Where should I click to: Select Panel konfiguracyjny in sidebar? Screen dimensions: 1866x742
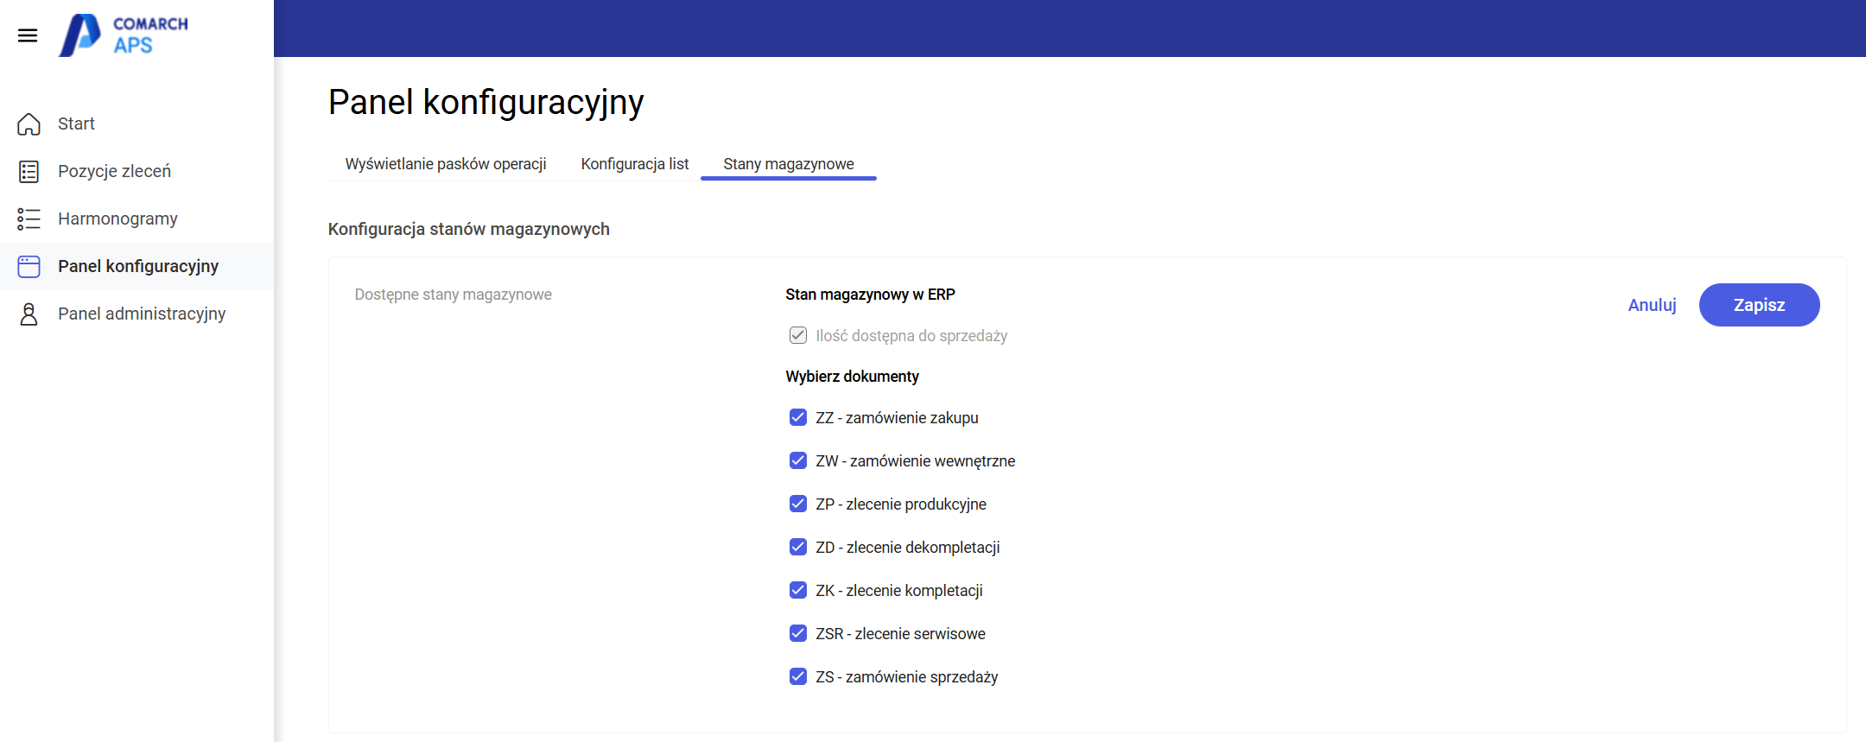click(136, 266)
